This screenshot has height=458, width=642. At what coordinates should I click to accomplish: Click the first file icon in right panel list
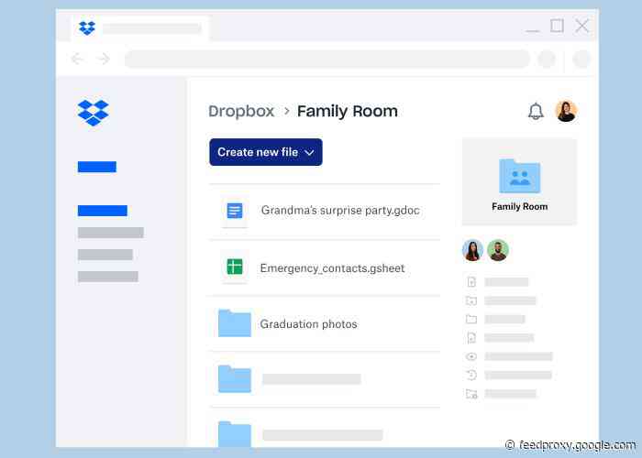tap(471, 282)
